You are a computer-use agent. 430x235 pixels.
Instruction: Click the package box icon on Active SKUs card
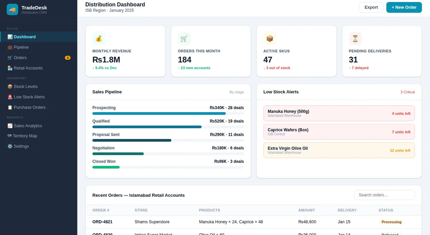pyautogui.click(x=269, y=39)
